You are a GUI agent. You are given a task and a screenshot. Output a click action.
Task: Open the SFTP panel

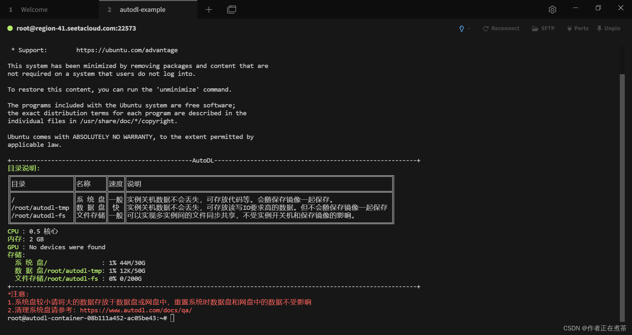point(543,29)
